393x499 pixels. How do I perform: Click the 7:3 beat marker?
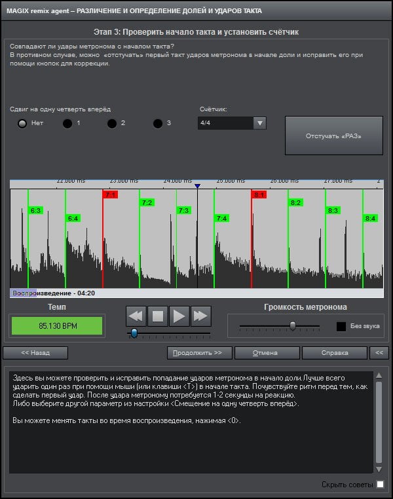point(184,210)
